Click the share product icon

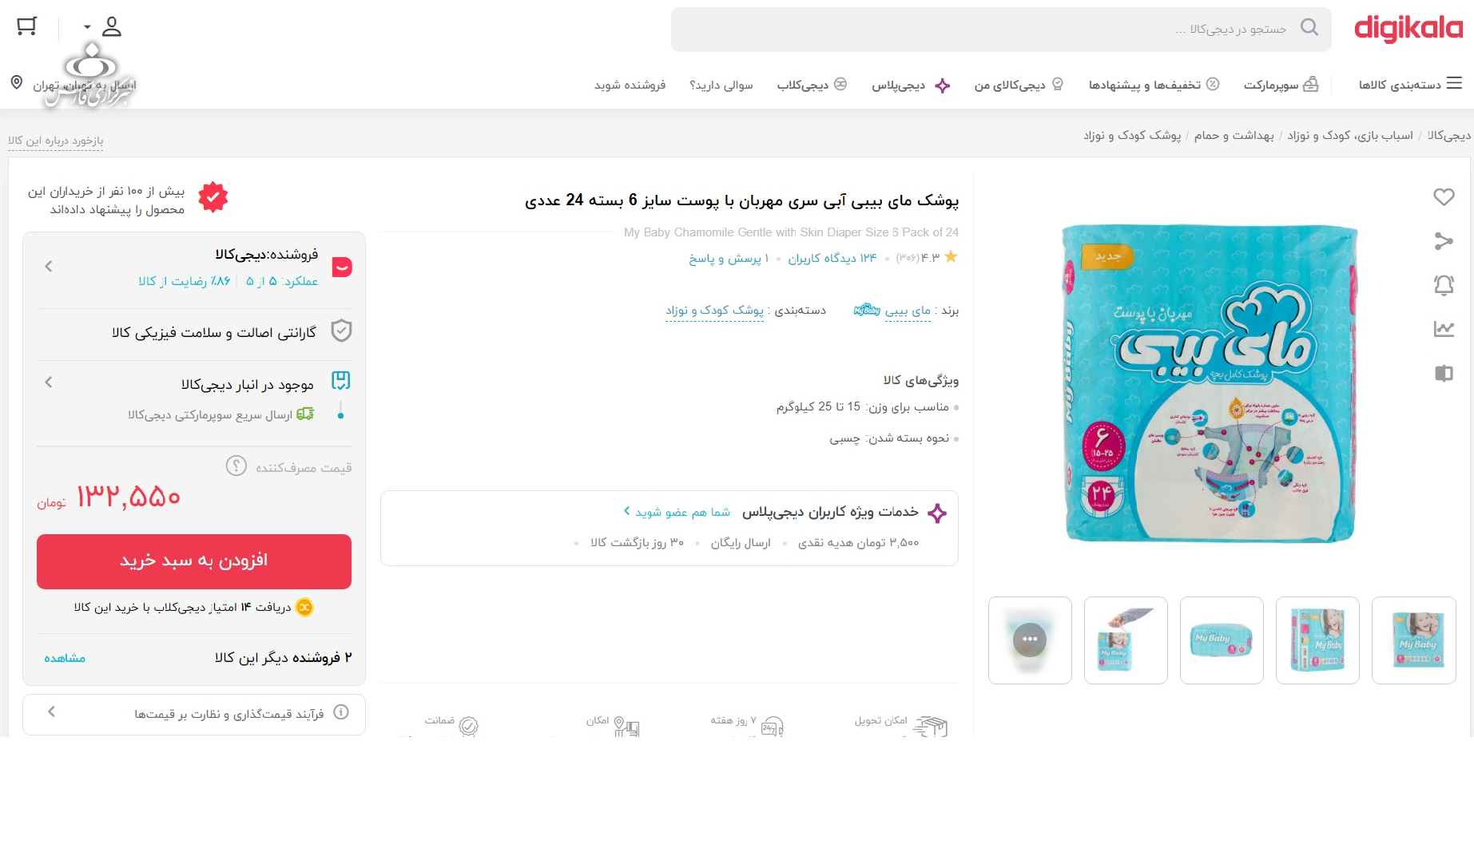1444,241
